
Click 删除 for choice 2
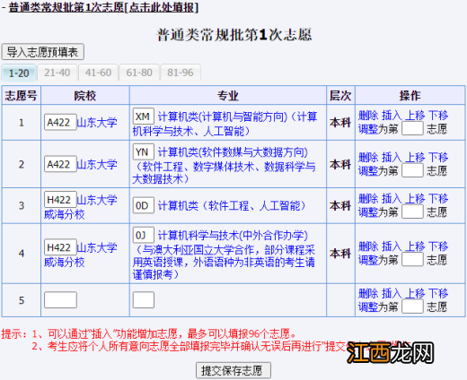pyautogui.click(x=368, y=157)
